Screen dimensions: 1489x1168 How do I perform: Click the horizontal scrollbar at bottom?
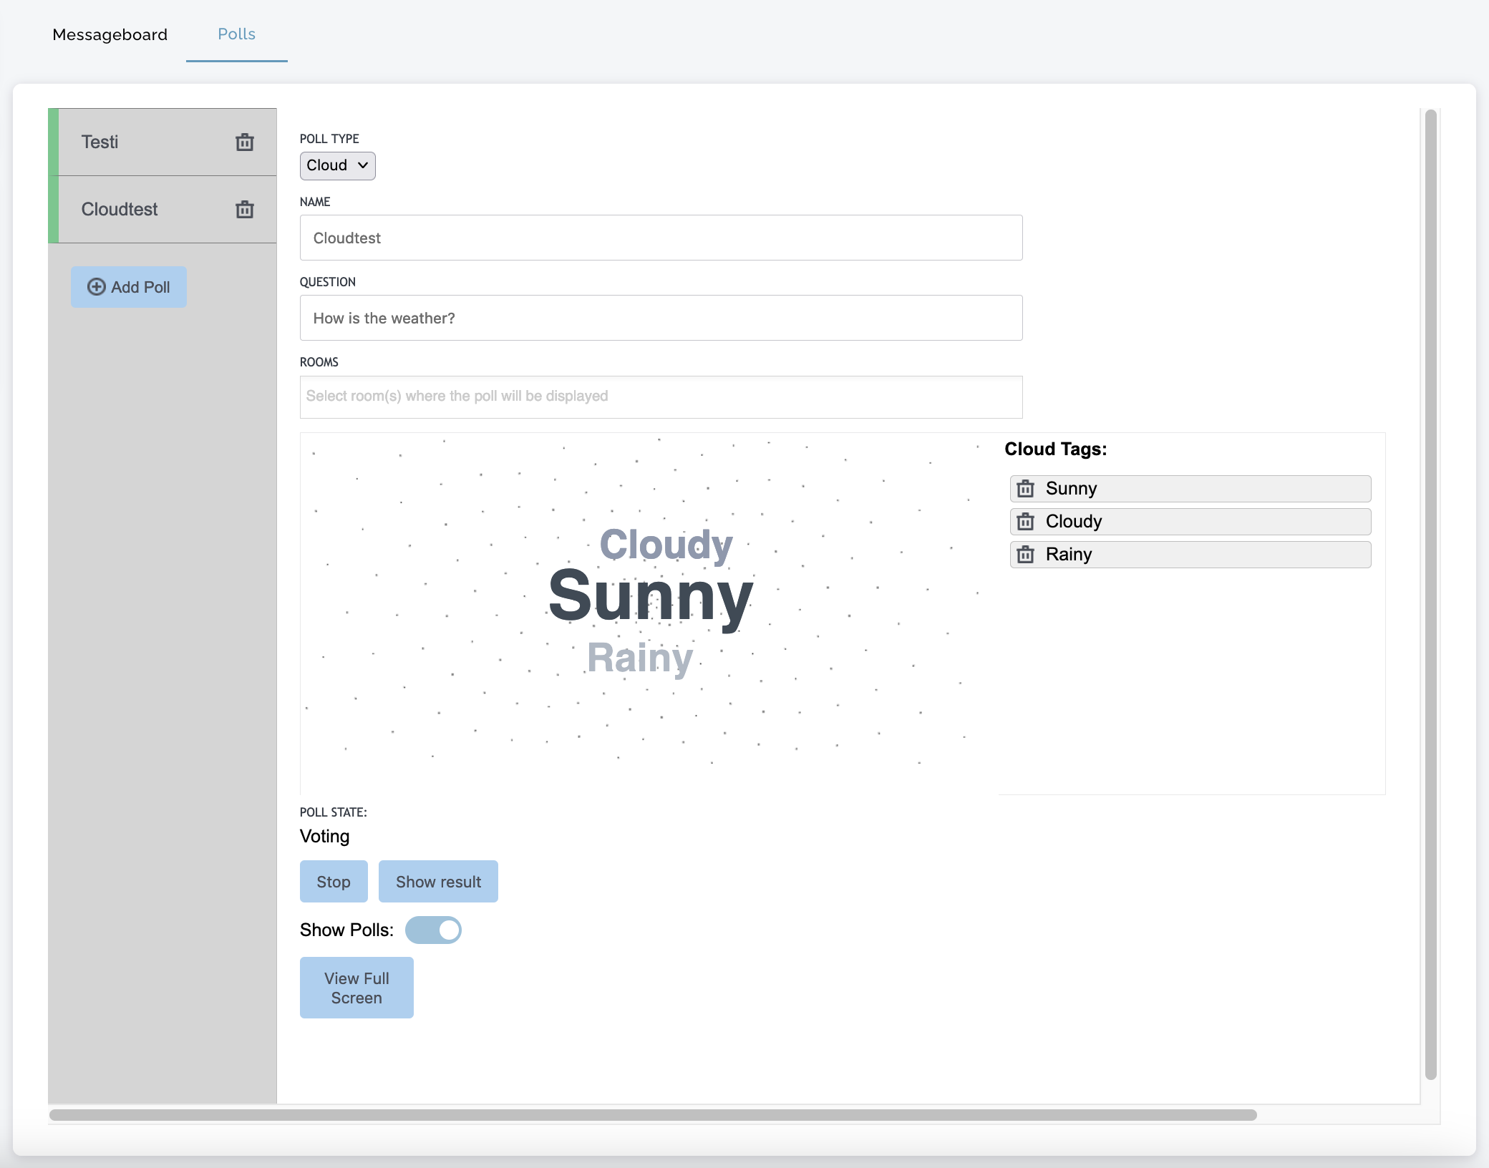(651, 1115)
